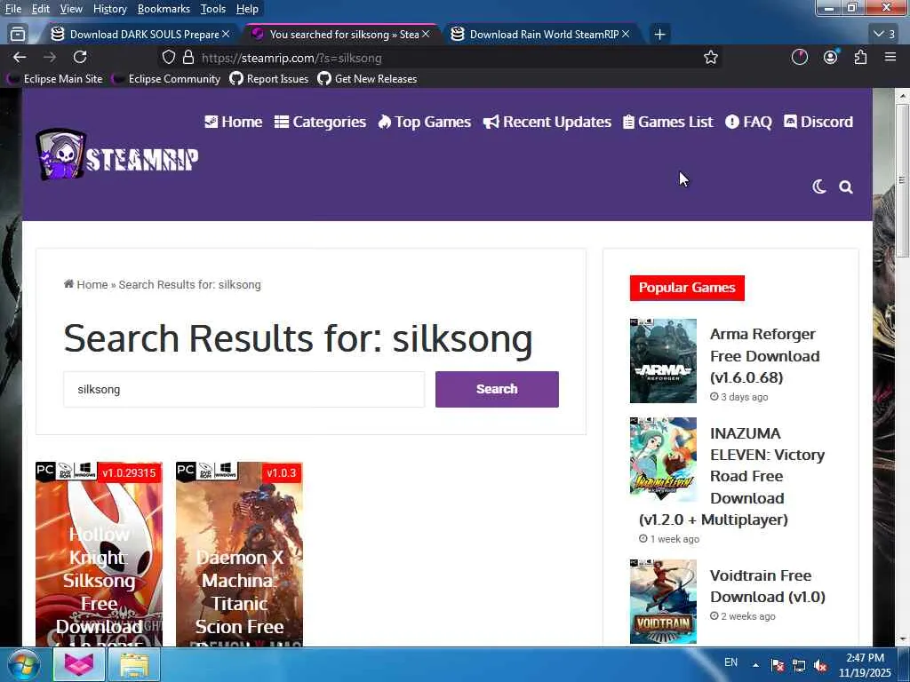This screenshot has height=682, width=910.
Task: Click the silksong search input field
Action: point(243,389)
